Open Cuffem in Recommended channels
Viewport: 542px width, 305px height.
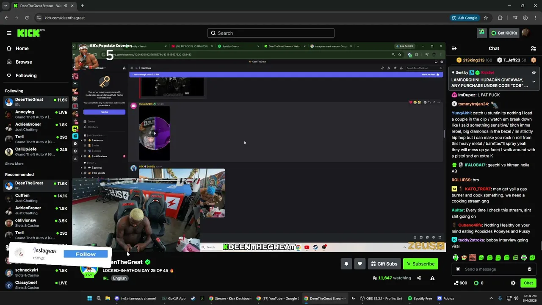[x=36, y=198]
